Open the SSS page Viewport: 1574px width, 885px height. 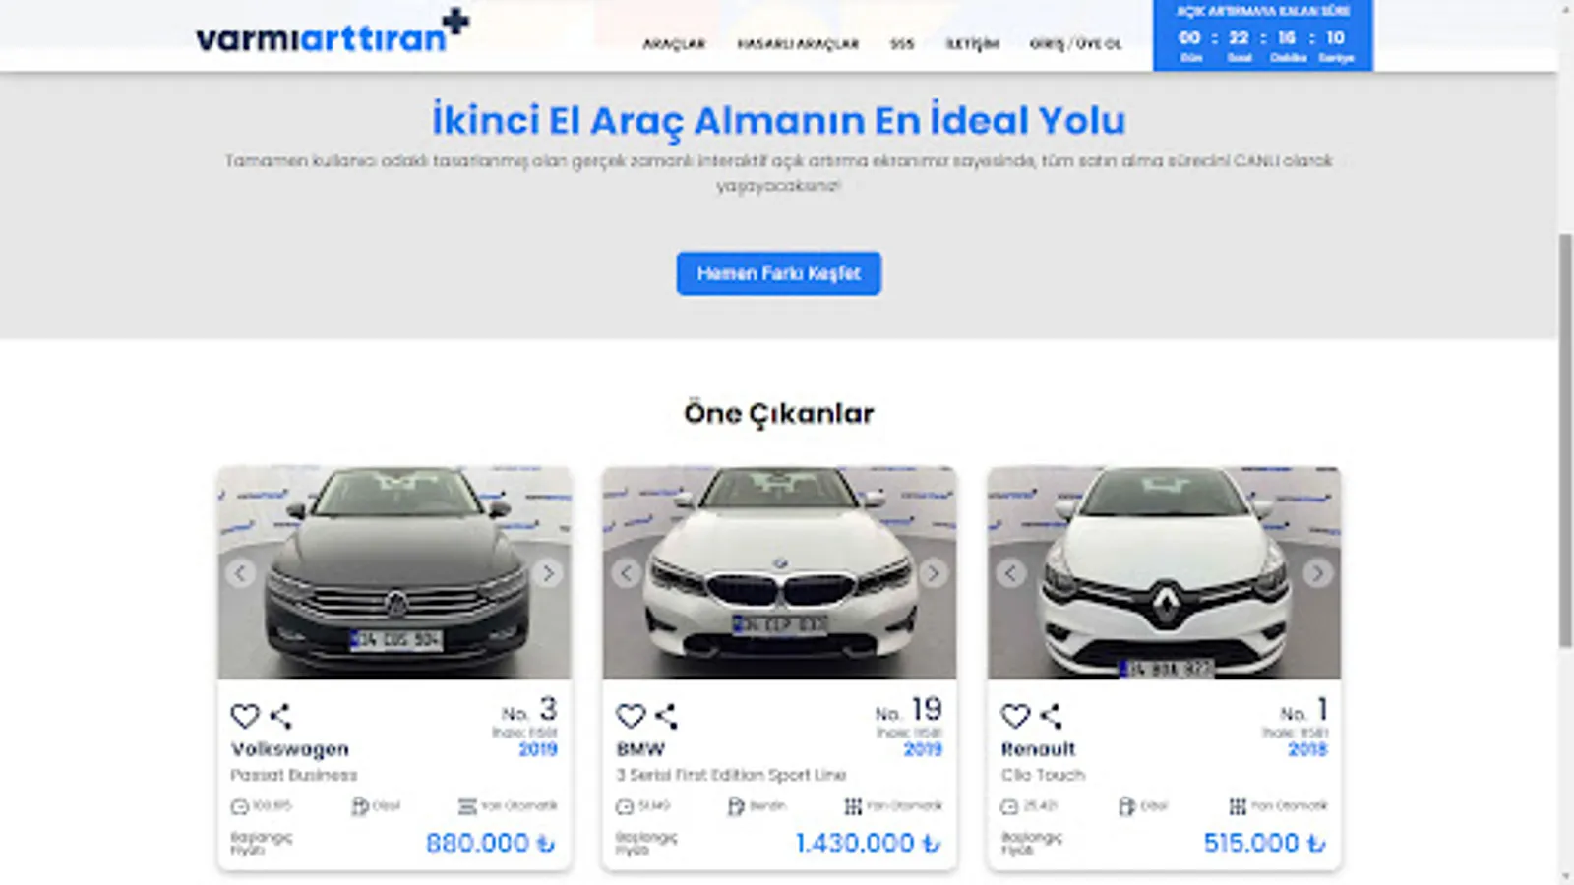(x=902, y=44)
